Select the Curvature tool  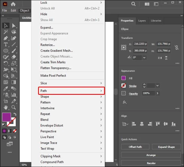[x=14, y=38]
